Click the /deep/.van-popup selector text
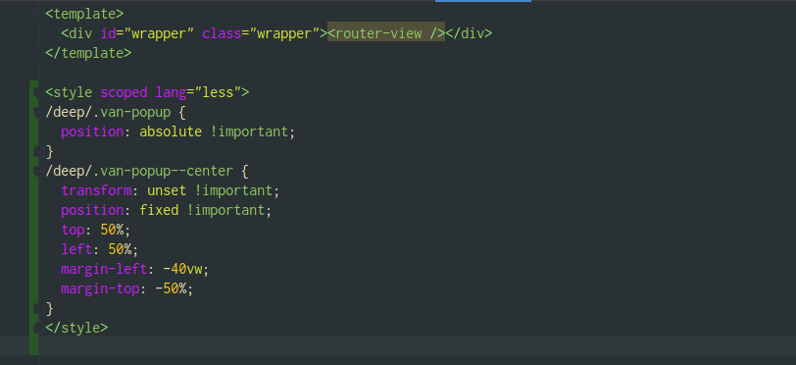The height and width of the screenshot is (365, 796). [108, 113]
